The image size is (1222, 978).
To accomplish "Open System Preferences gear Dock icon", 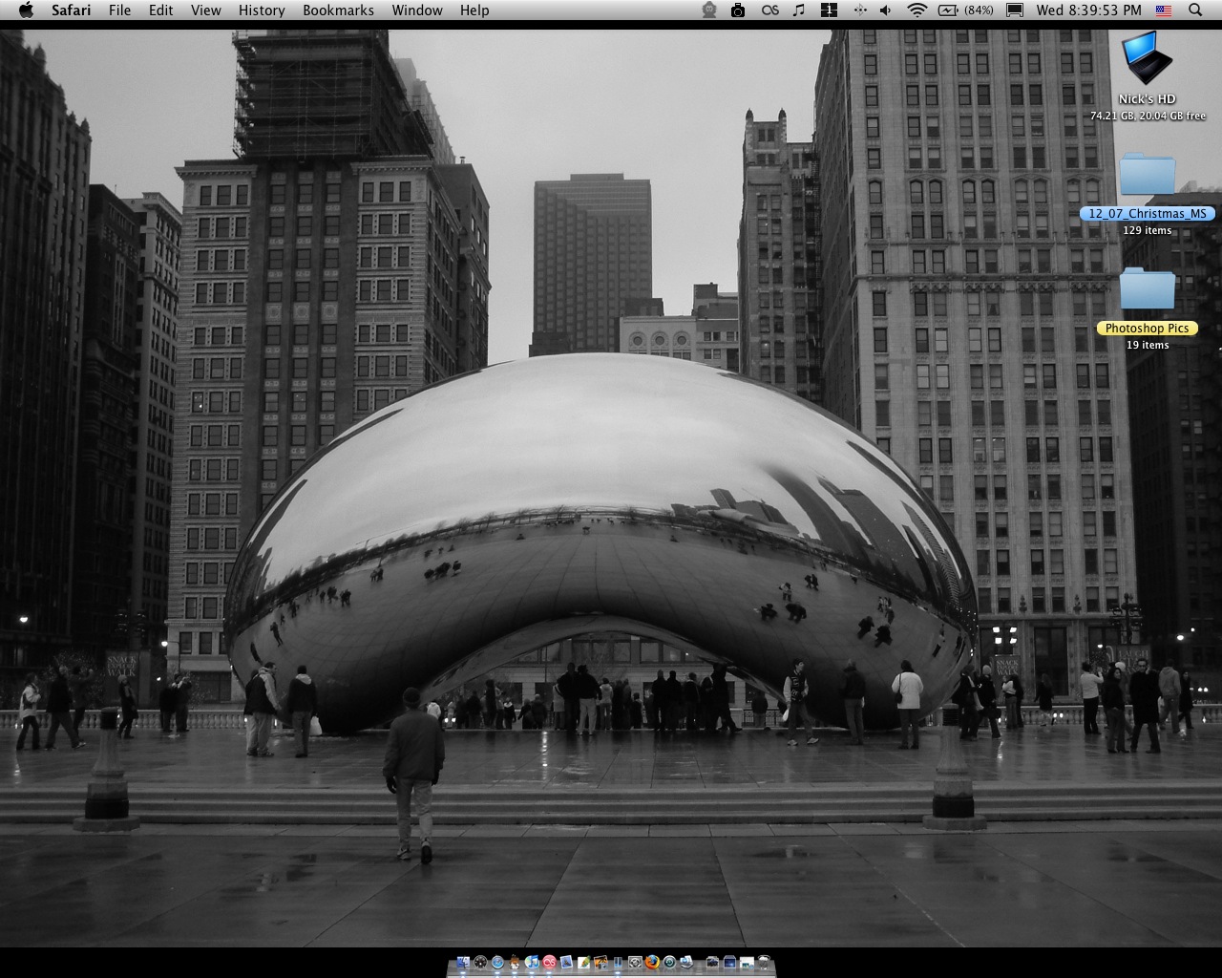I will 635,962.
